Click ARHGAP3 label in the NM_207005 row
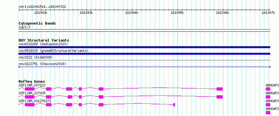 click(272, 93)
